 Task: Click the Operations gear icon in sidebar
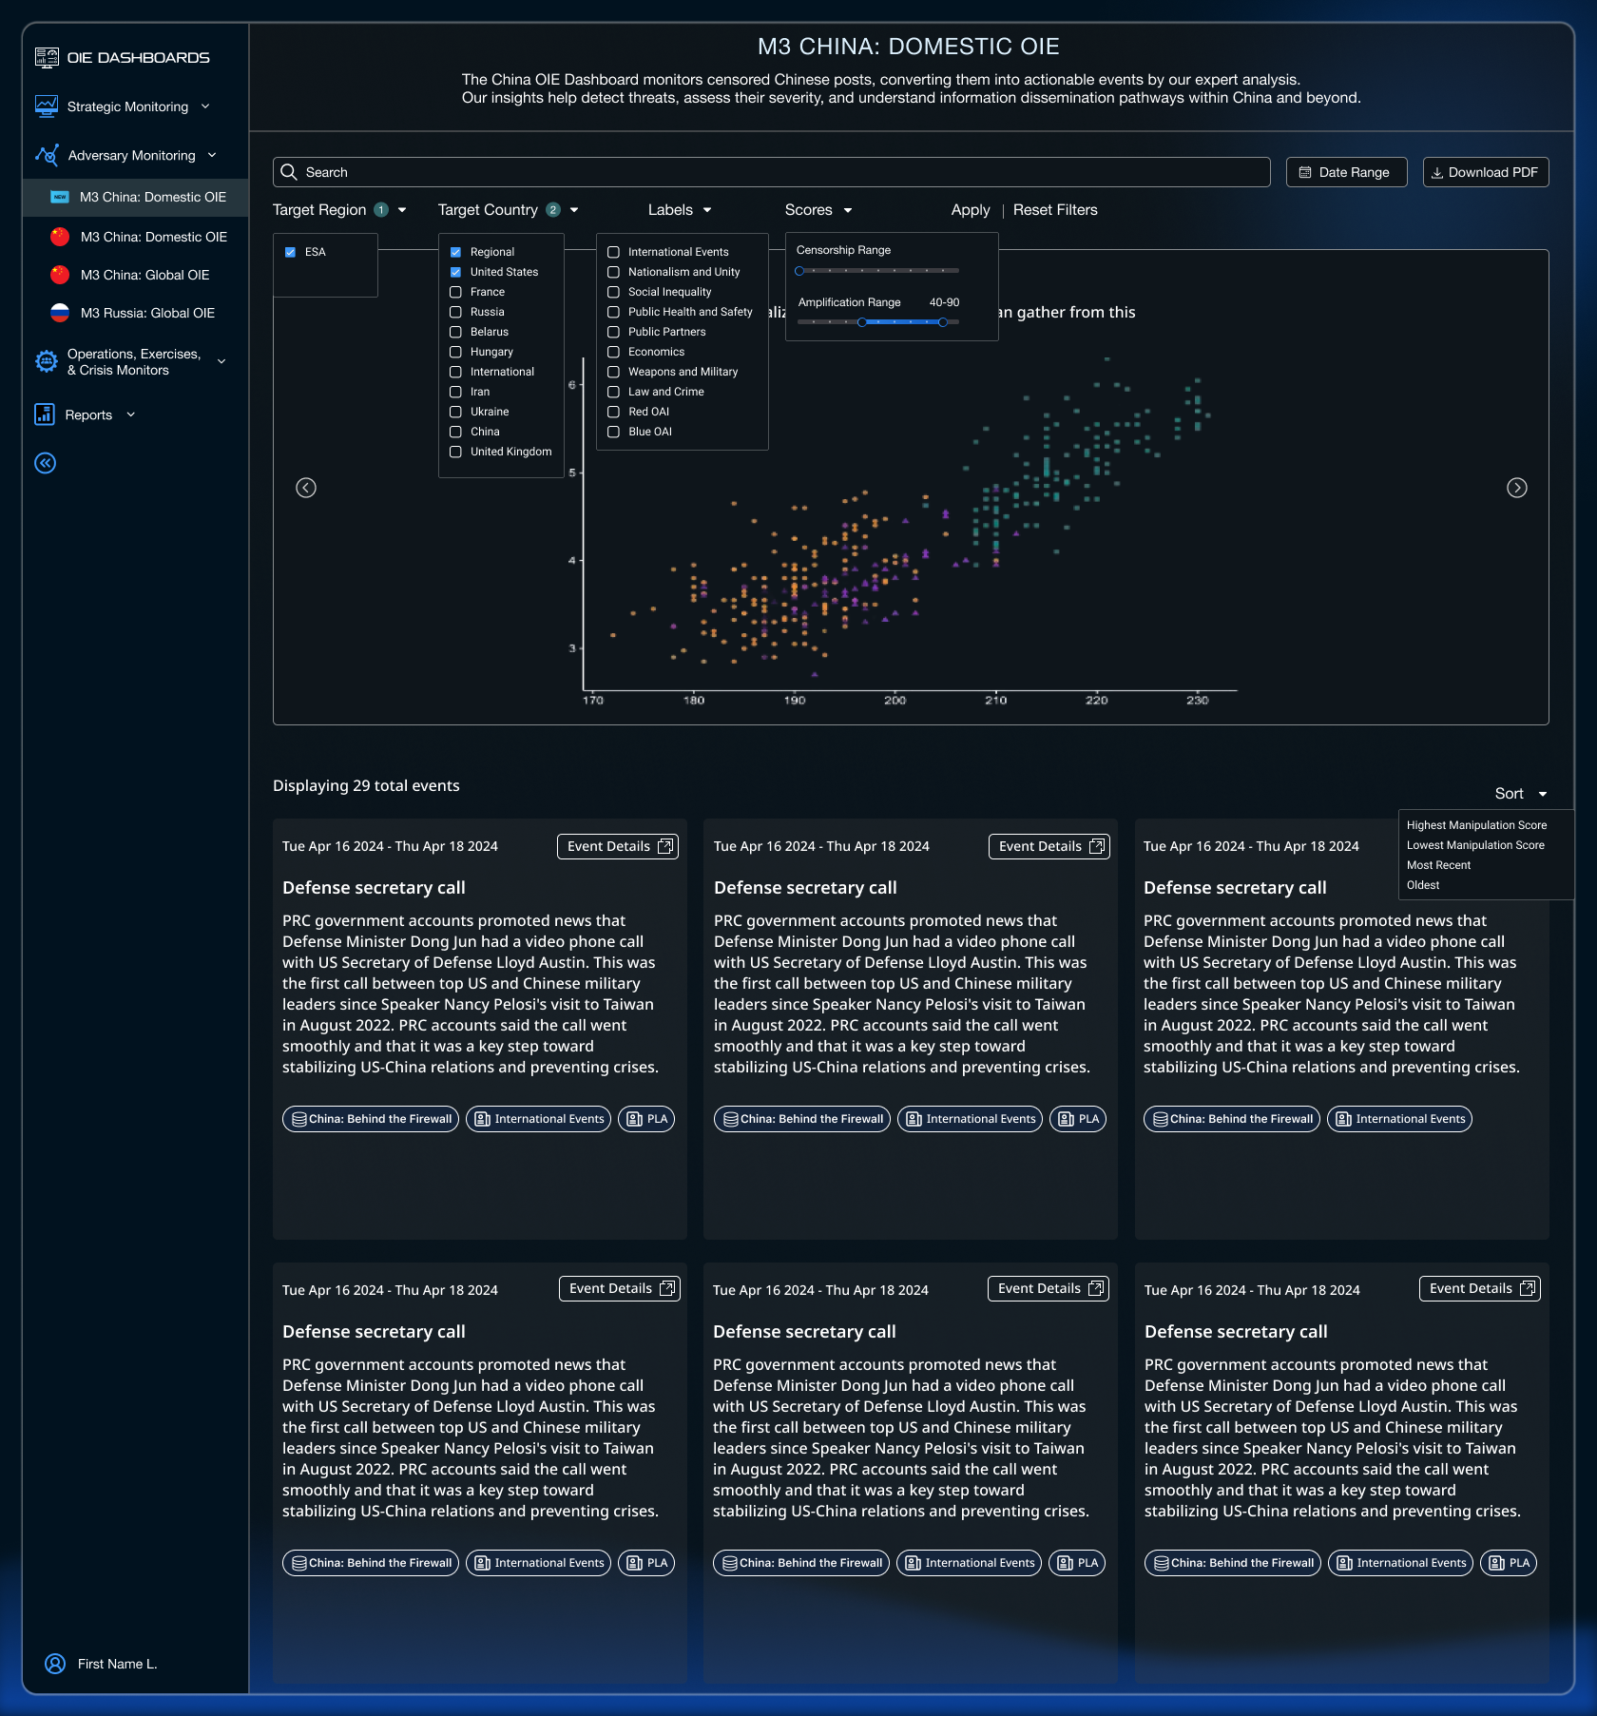click(46, 361)
